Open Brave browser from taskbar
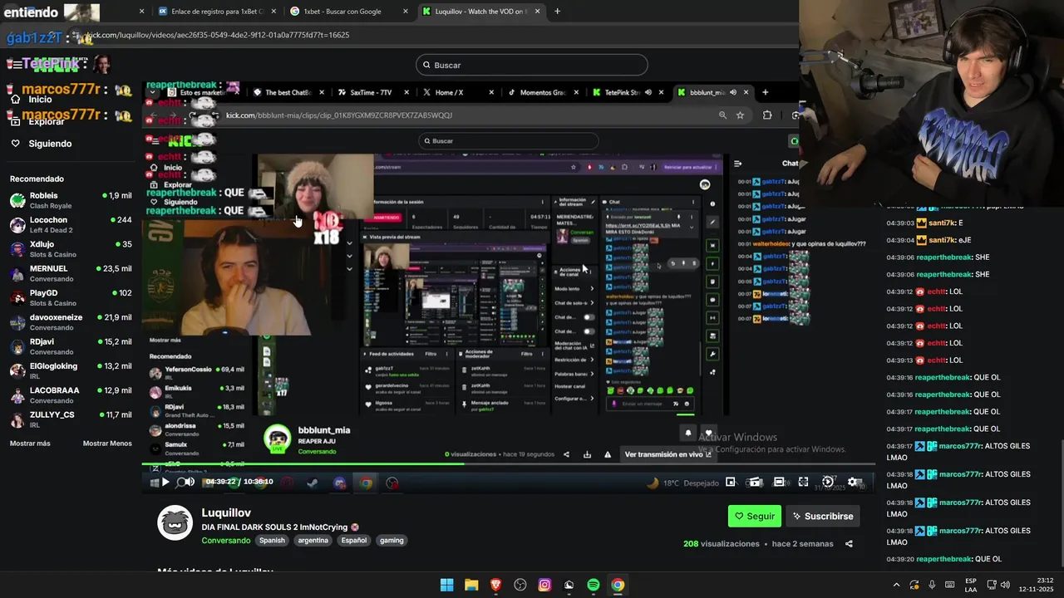Viewport: 1064px width, 598px height. [x=495, y=585]
